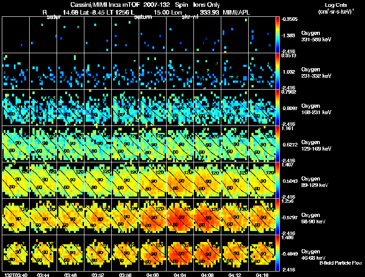Click the '04:00' time axis label
Image resolution: width=365 pixels, height=277 pixels.
click(152, 275)
